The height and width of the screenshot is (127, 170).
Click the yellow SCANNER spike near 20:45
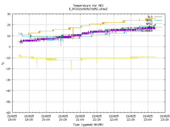tap(71, 65)
